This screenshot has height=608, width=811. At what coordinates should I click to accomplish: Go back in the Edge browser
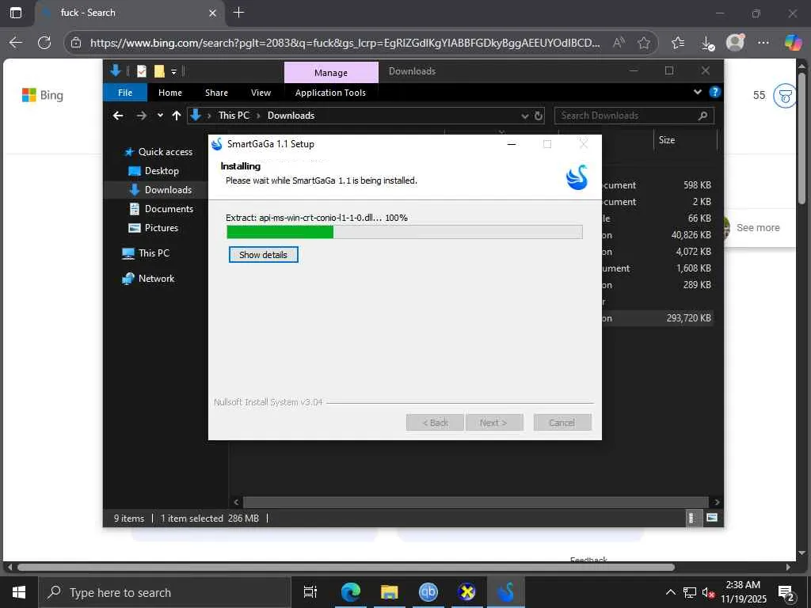tap(16, 43)
